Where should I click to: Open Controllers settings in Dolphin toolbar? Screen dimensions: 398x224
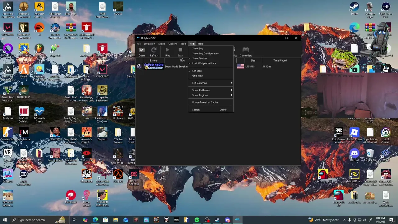pos(246,52)
